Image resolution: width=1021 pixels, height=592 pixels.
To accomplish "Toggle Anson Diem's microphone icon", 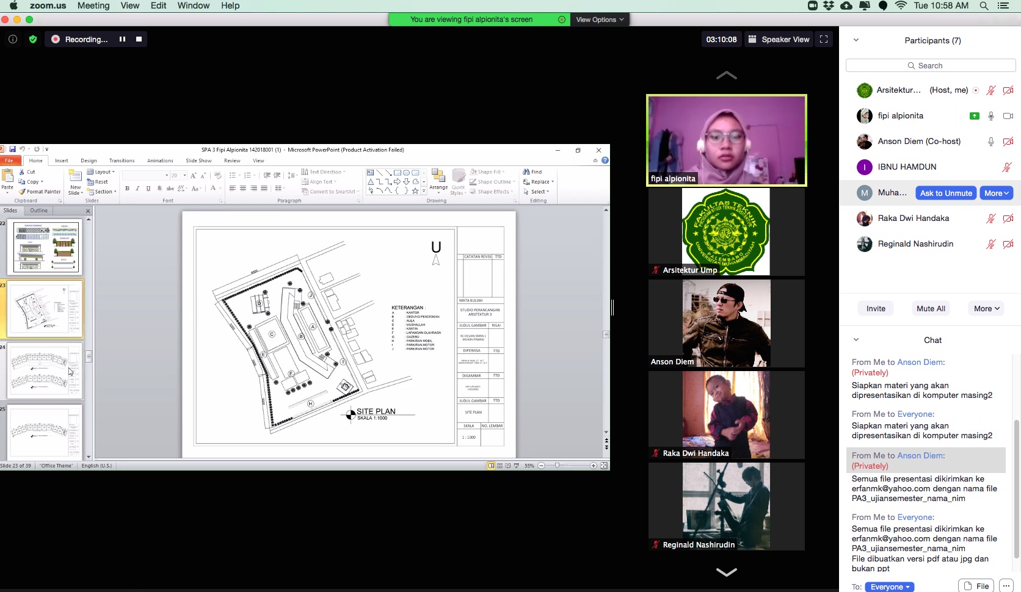I will [991, 142].
